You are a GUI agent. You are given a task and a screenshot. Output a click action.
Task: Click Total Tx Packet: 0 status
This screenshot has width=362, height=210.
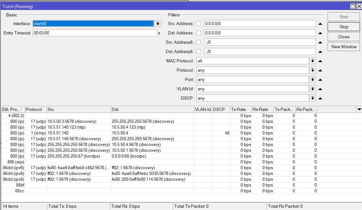[191, 206]
